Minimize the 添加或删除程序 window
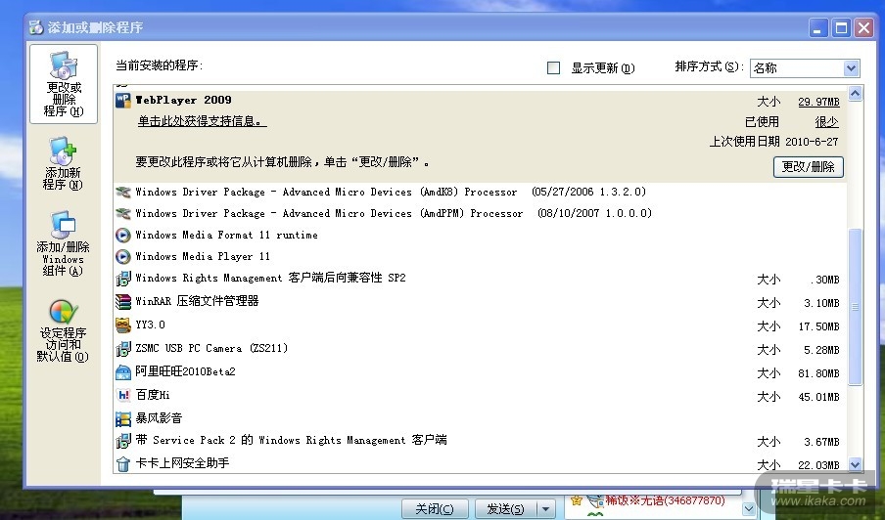Image resolution: width=885 pixels, height=520 pixels. [x=818, y=28]
